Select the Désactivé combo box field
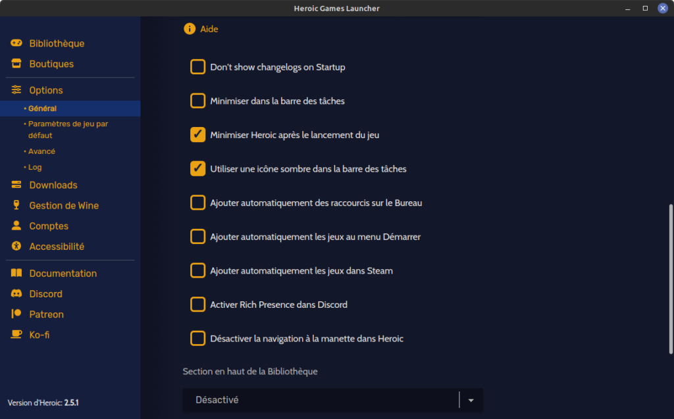Image resolution: width=674 pixels, height=419 pixels. tap(332, 400)
